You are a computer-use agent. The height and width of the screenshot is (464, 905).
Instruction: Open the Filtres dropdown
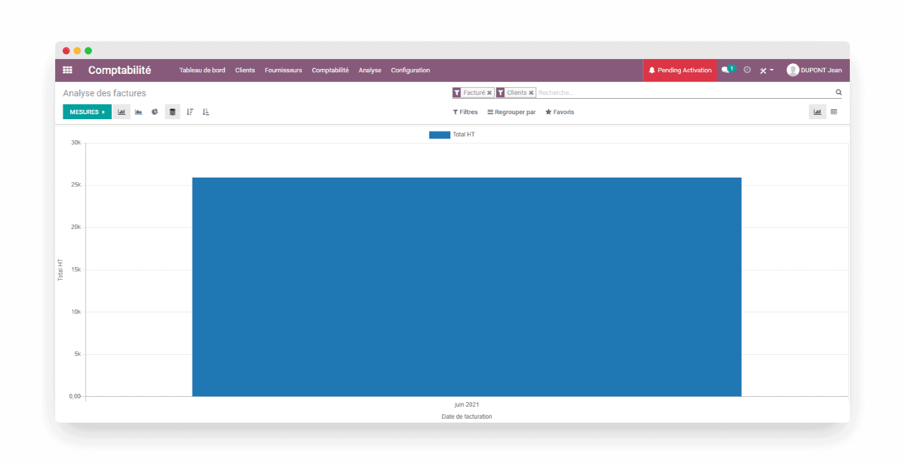coord(465,112)
